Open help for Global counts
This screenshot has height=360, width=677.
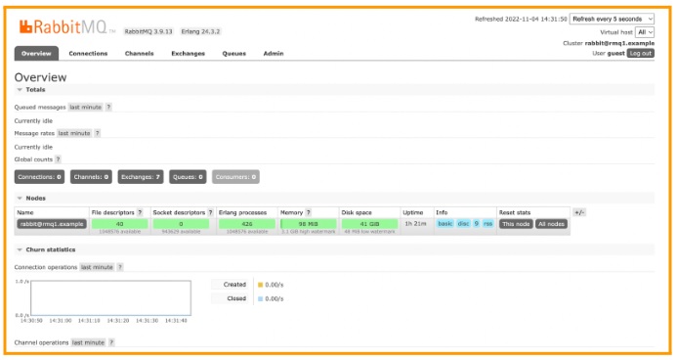click(x=58, y=159)
